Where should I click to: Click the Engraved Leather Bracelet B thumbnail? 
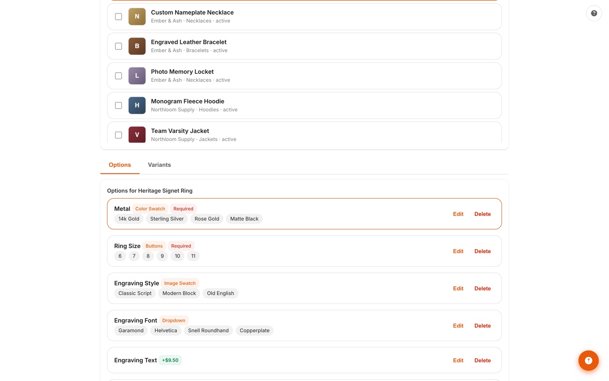137,46
